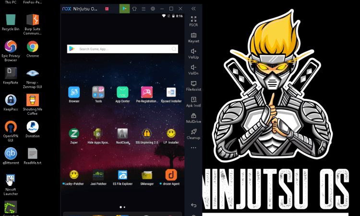Open FileAssist in Nox sidebar
360x216 pixels.
(x=193, y=86)
